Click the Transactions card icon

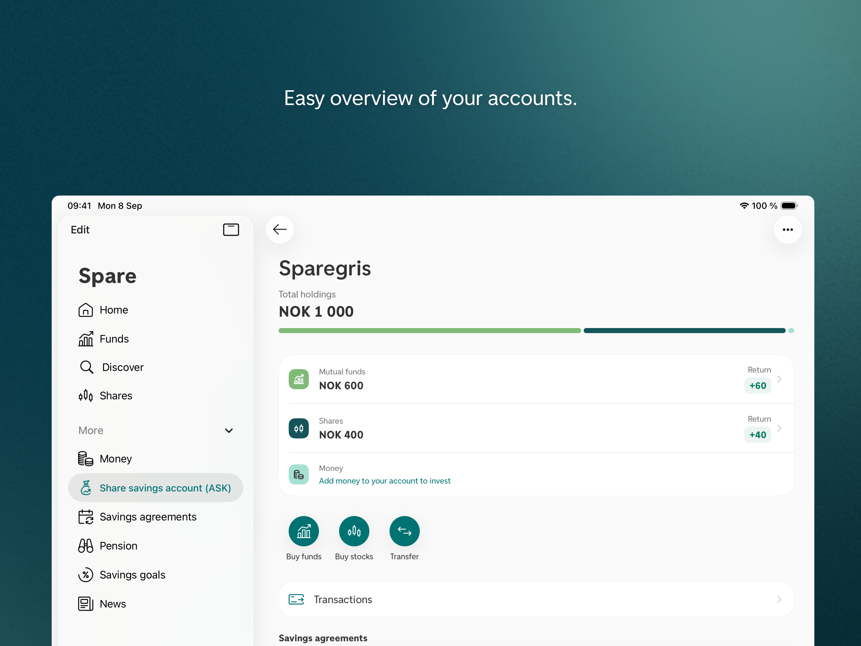[x=296, y=599]
